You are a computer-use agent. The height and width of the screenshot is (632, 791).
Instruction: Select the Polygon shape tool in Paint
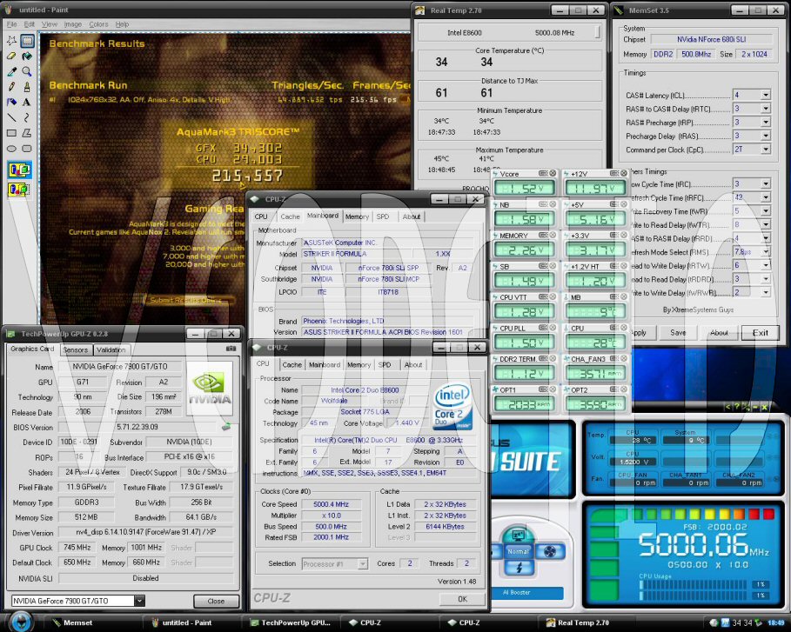(x=27, y=133)
